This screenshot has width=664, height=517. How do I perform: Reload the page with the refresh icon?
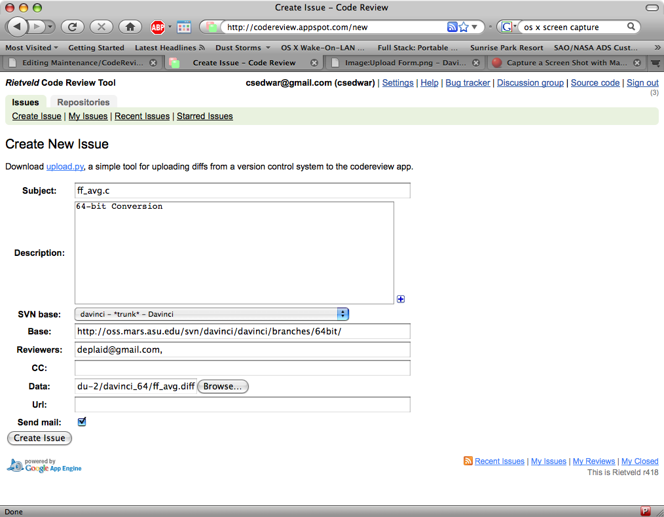(73, 27)
